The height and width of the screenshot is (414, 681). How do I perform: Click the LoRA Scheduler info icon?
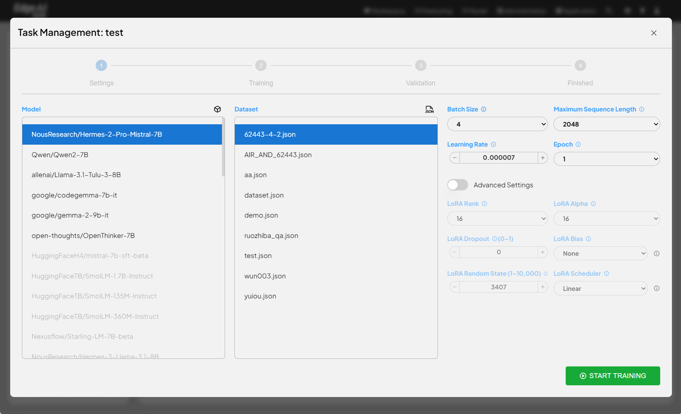pyautogui.click(x=607, y=273)
